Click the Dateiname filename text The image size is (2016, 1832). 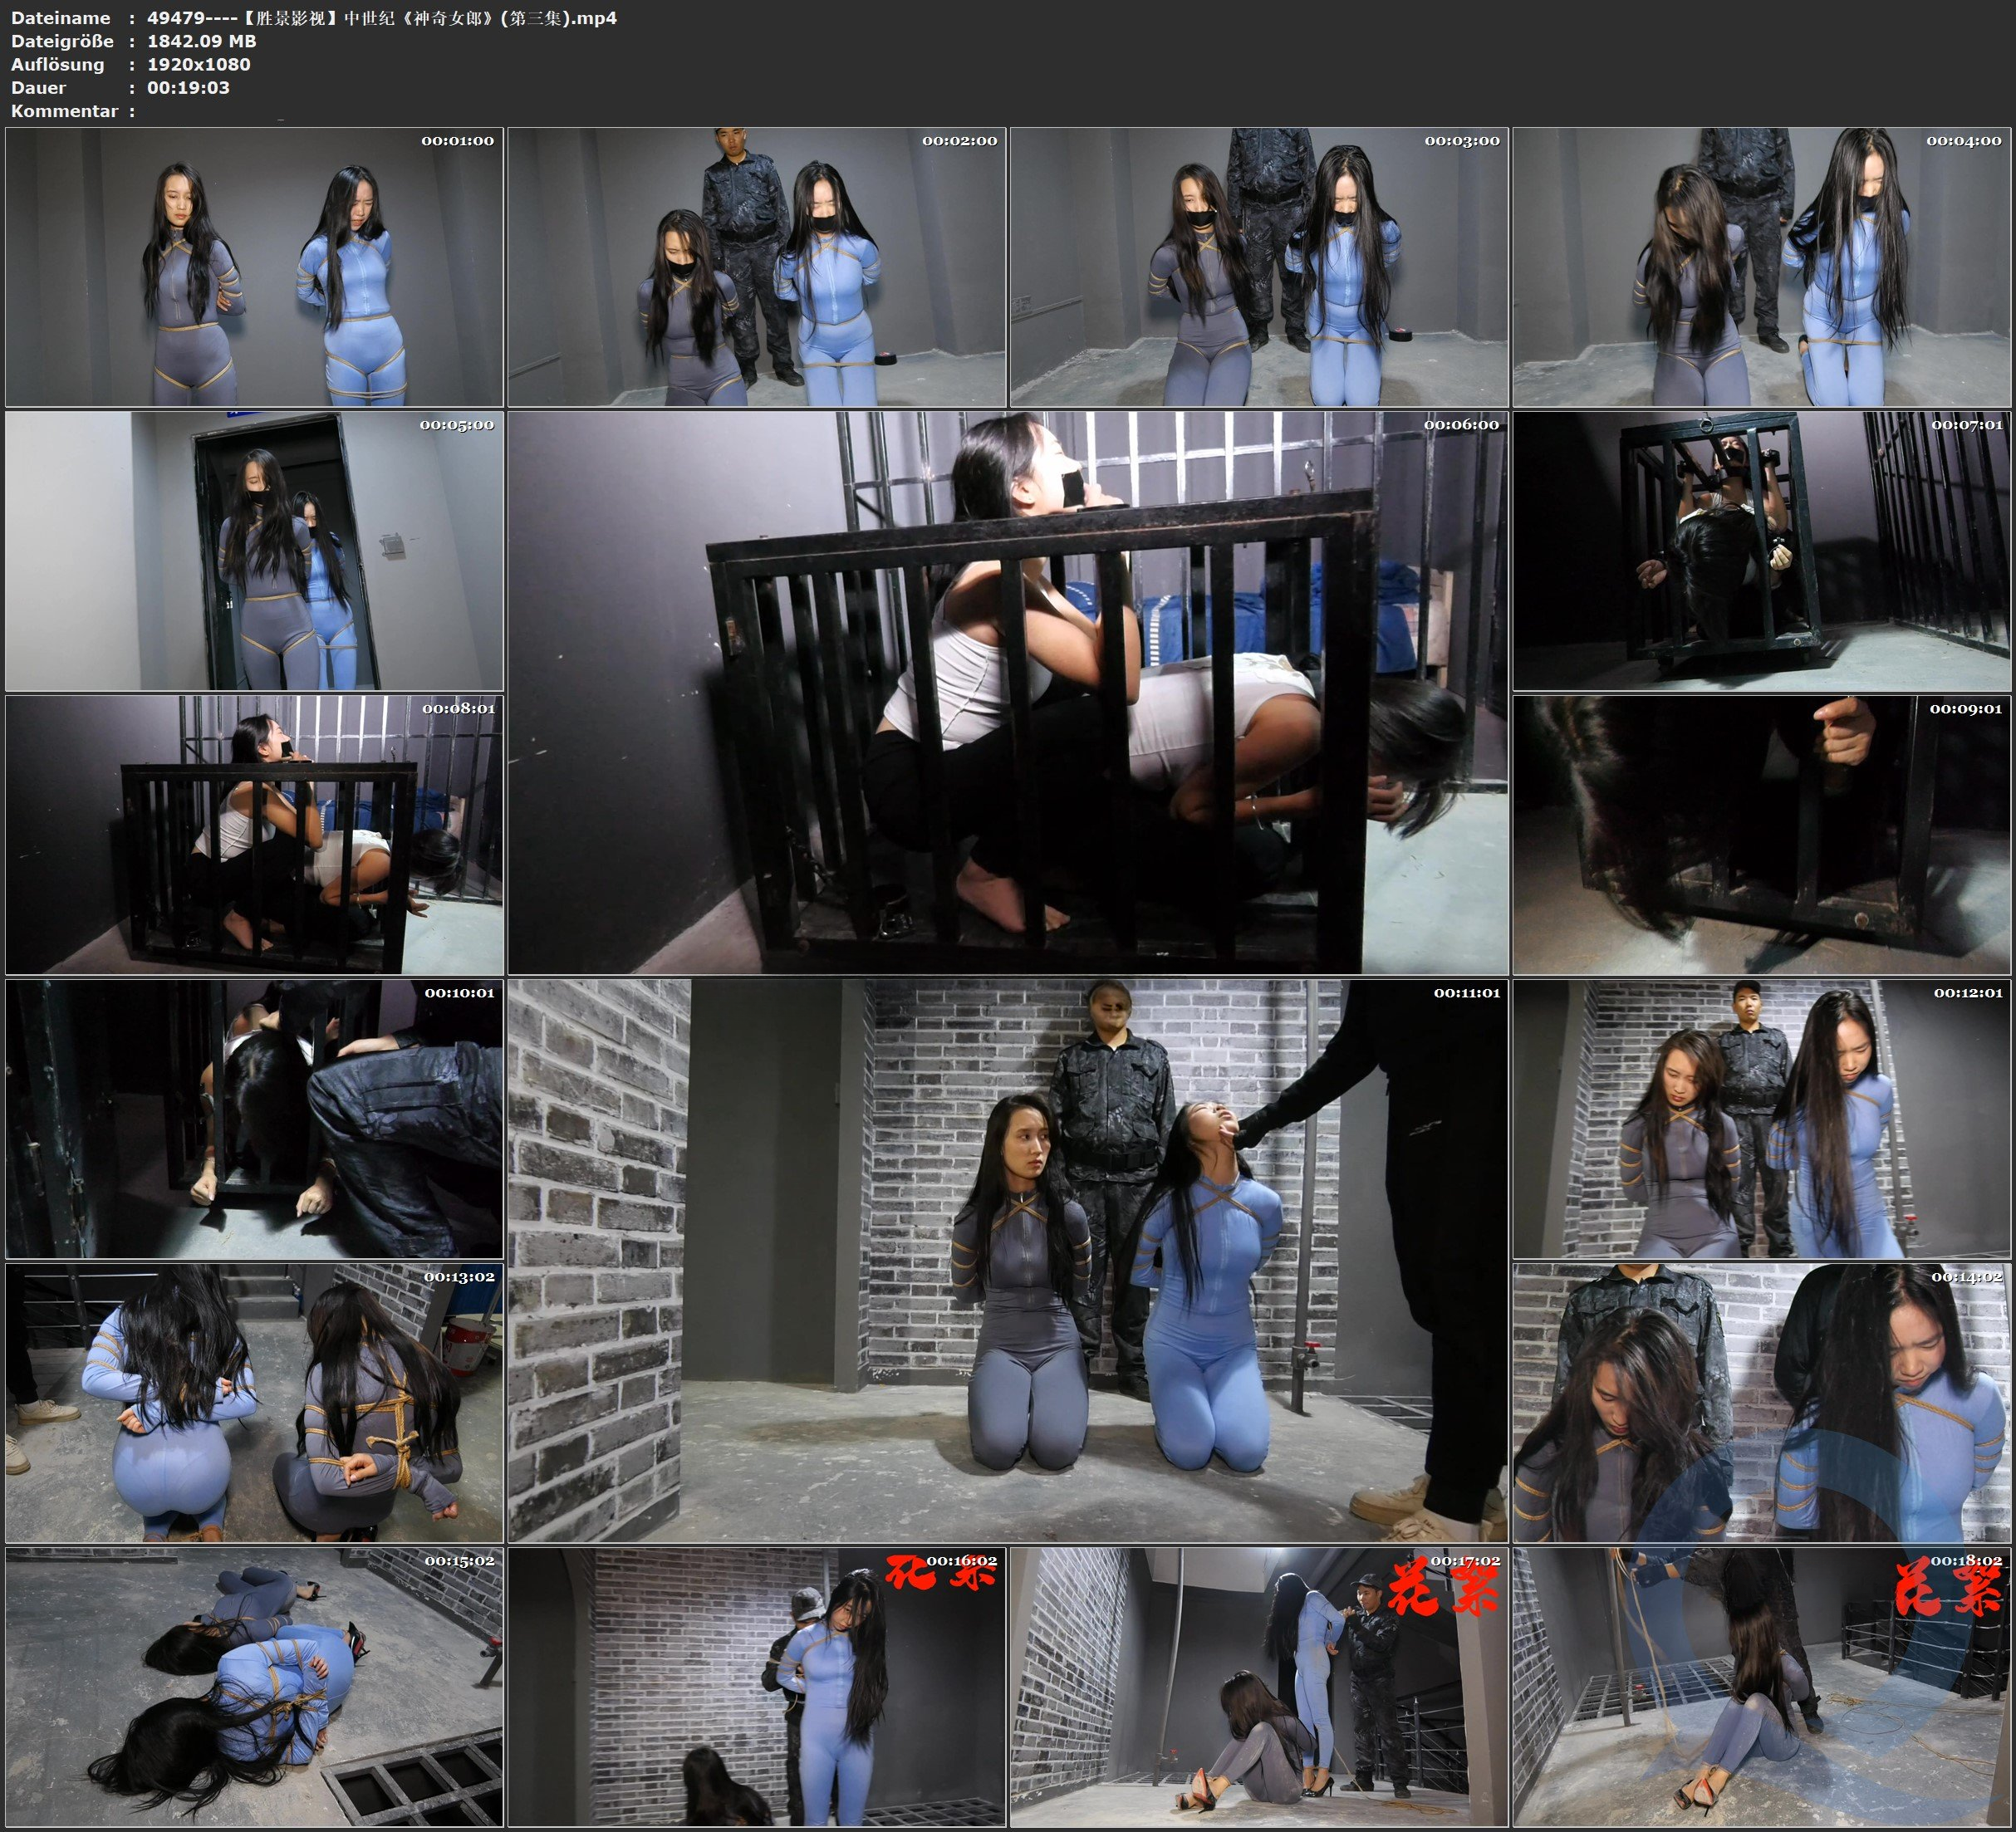[381, 18]
